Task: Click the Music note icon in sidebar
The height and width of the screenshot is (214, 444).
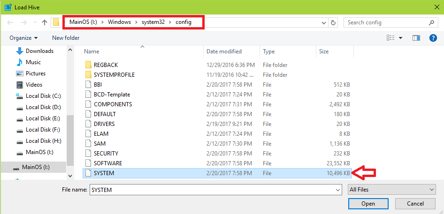Action: [x=20, y=62]
